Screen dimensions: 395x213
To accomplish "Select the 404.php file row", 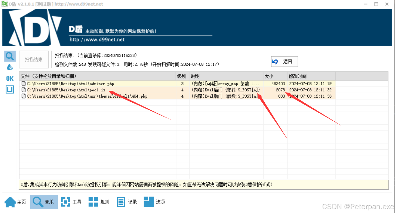I will point(178,96).
